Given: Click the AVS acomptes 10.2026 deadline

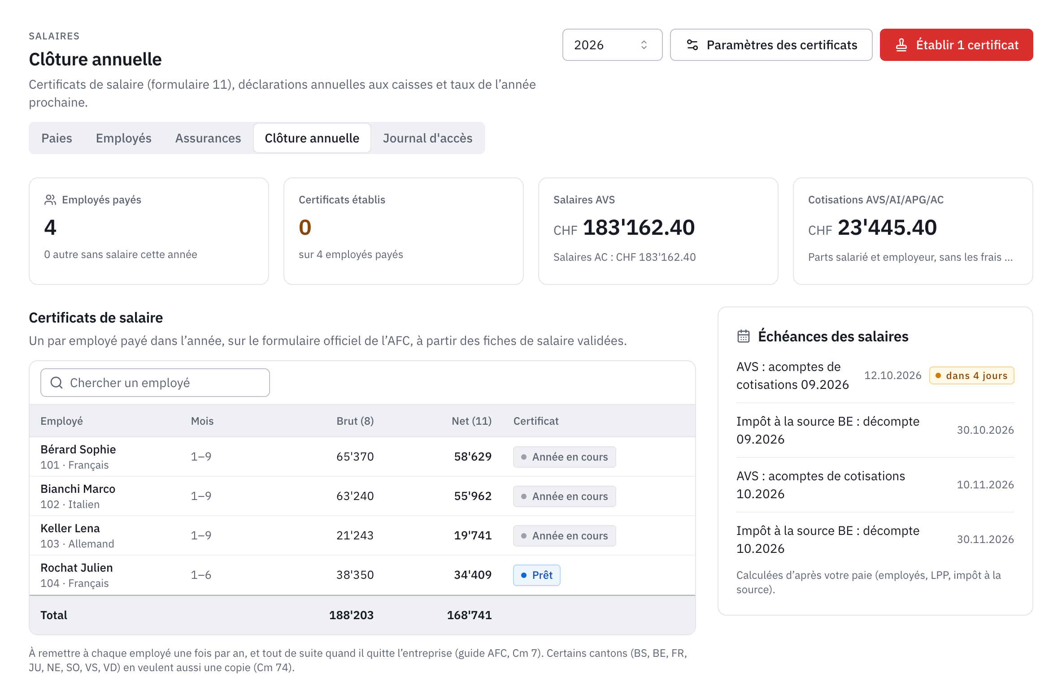Looking at the screenshot, I should pos(821,485).
